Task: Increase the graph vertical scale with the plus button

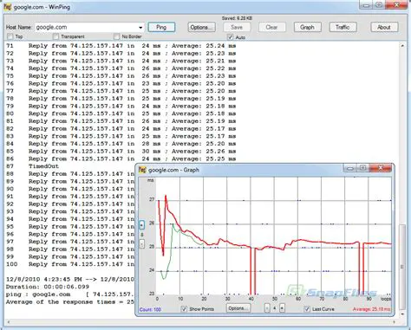Action: [141, 225]
